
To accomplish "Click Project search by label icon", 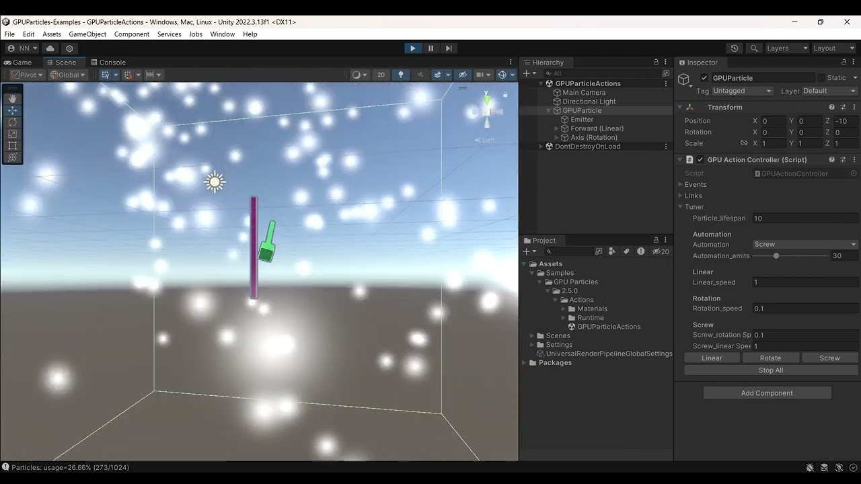I will click(626, 251).
